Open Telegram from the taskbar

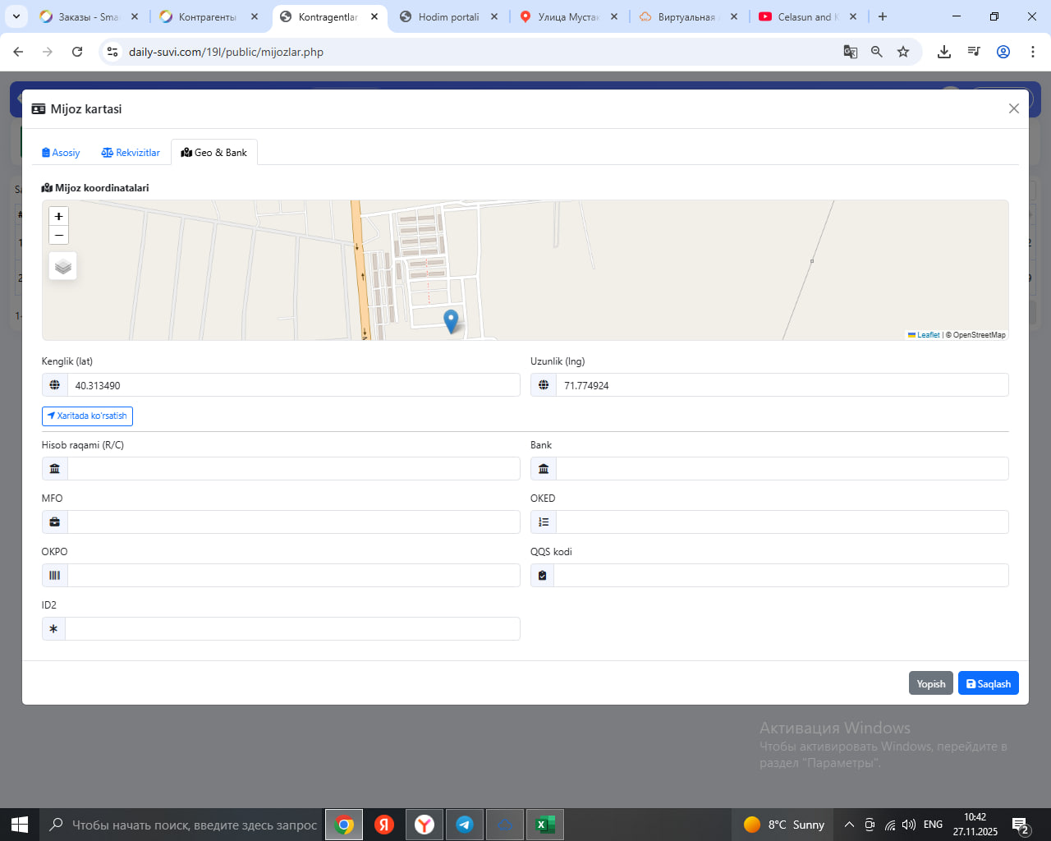click(x=465, y=825)
